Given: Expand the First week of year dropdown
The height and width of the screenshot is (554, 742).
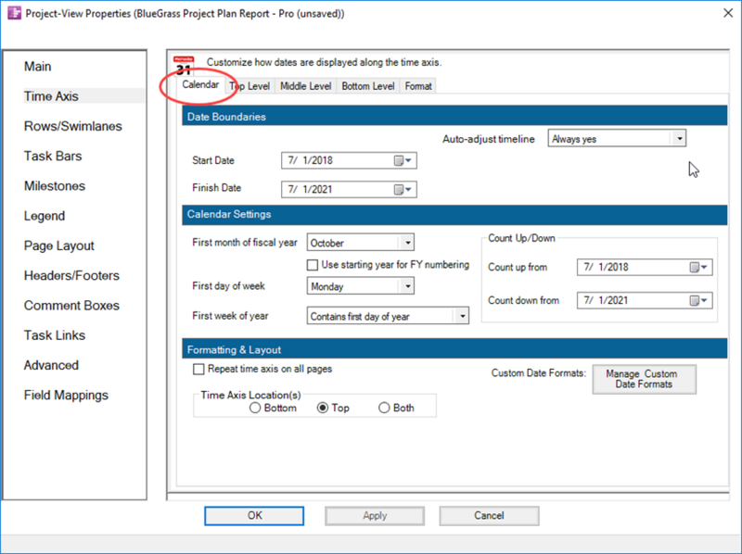Looking at the screenshot, I should point(462,316).
